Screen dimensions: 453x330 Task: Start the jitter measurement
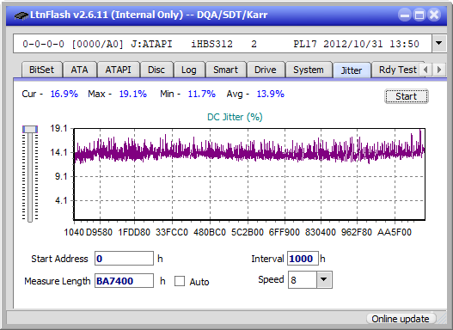407,96
